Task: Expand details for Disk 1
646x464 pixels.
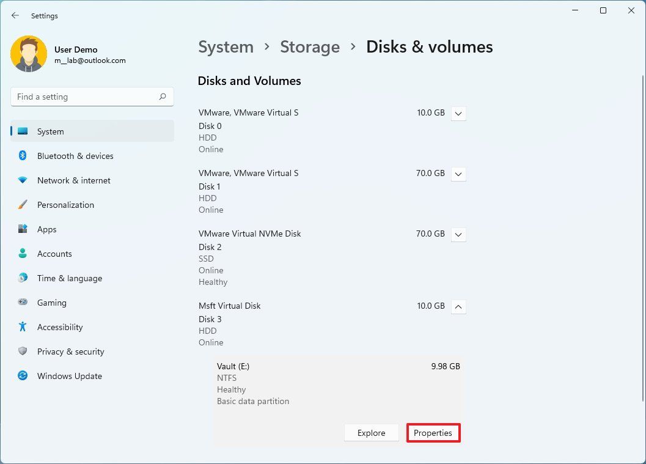Action: click(458, 174)
